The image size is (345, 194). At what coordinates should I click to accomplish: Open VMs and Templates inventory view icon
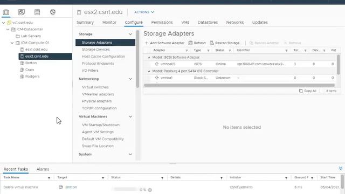22,12
